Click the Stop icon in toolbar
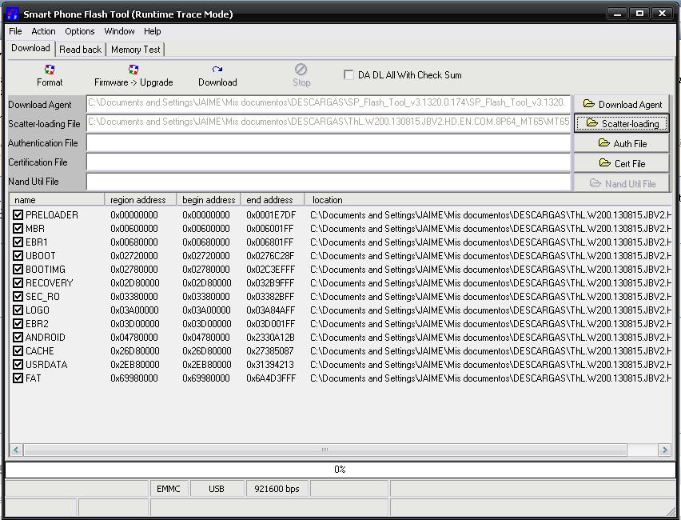Viewport: 681px width, 520px height. [301, 69]
